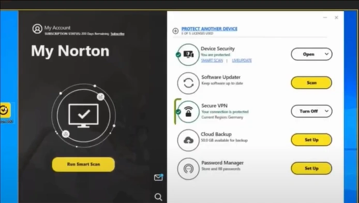This screenshot has height=203, width=359.
Task: Expand the Turn Off dropdown arrow for VPN
Action: [326, 111]
